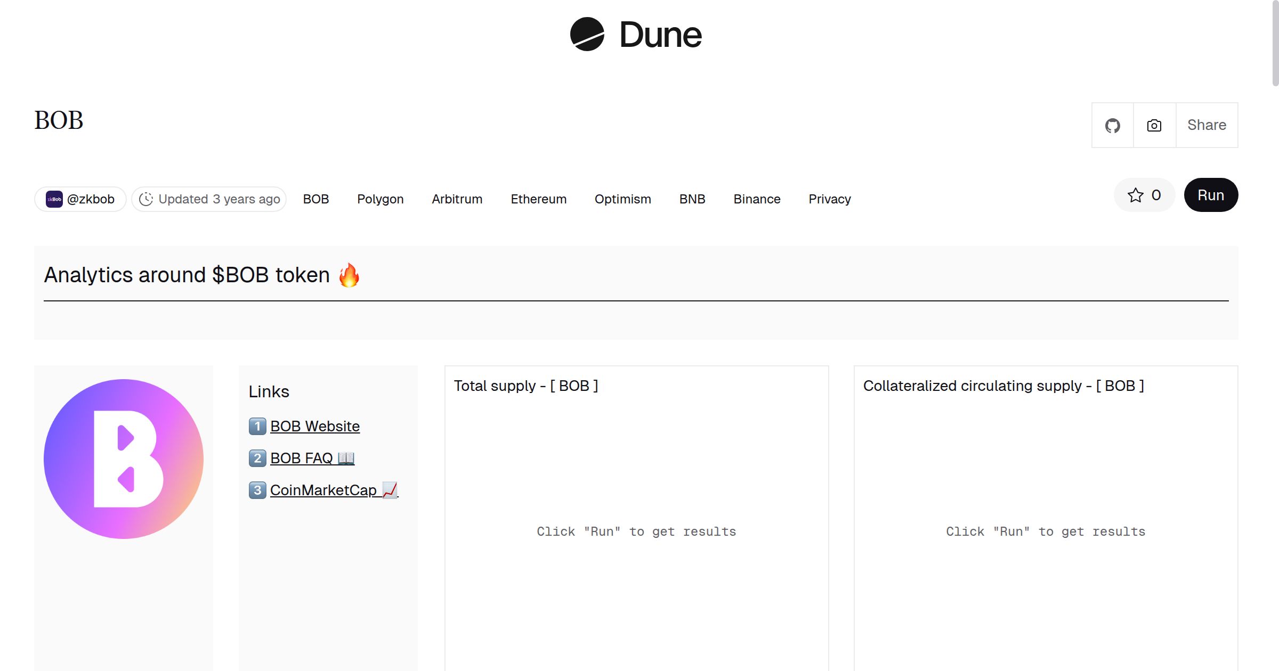Click the camera screenshot icon
This screenshot has width=1279, height=671.
coord(1154,126)
